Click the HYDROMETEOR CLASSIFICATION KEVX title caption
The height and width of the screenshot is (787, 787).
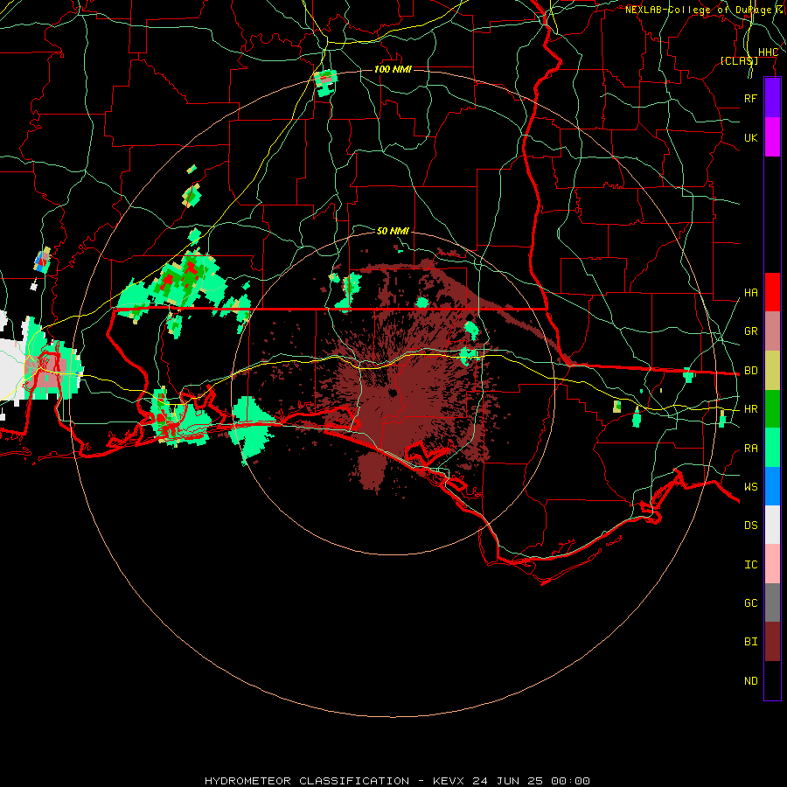click(x=397, y=781)
